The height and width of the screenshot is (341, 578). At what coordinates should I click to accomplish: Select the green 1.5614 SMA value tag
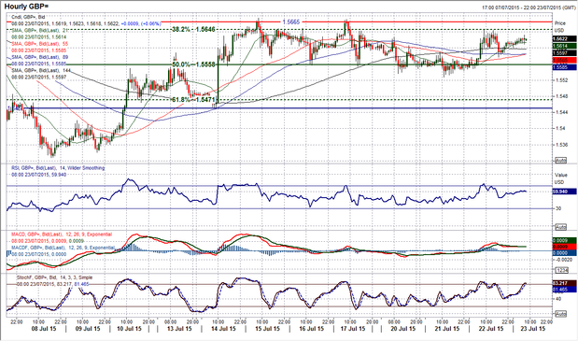coord(564,46)
